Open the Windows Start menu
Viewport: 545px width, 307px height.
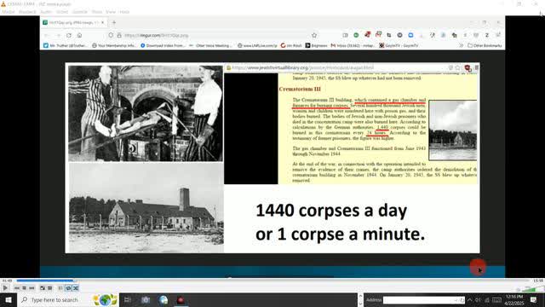[x=8, y=299]
